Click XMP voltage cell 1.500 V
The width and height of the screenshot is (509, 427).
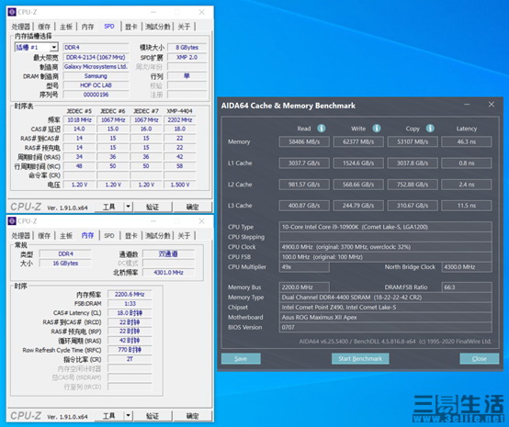coord(180,185)
